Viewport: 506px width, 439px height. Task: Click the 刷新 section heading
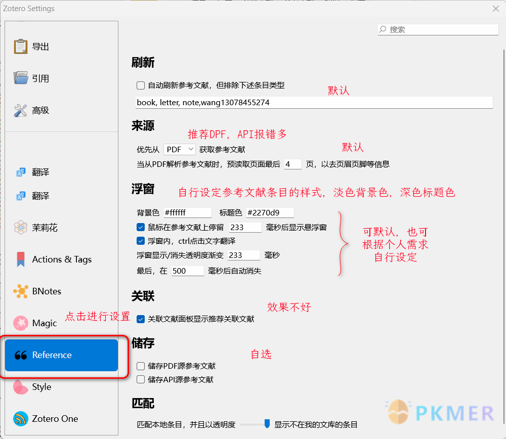[143, 63]
